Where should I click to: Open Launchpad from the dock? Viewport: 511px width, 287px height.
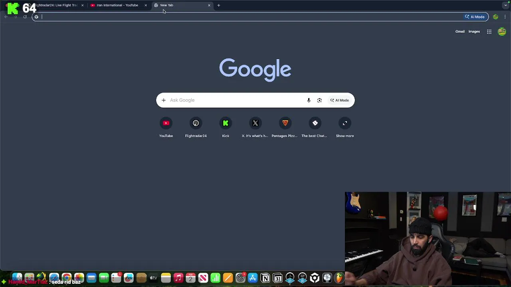[29, 277]
